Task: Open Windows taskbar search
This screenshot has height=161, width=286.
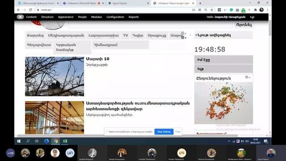Action: [x=28, y=141]
